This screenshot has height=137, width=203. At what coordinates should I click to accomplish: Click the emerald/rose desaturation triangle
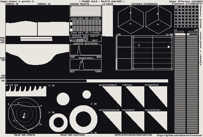(x=158, y=122)
